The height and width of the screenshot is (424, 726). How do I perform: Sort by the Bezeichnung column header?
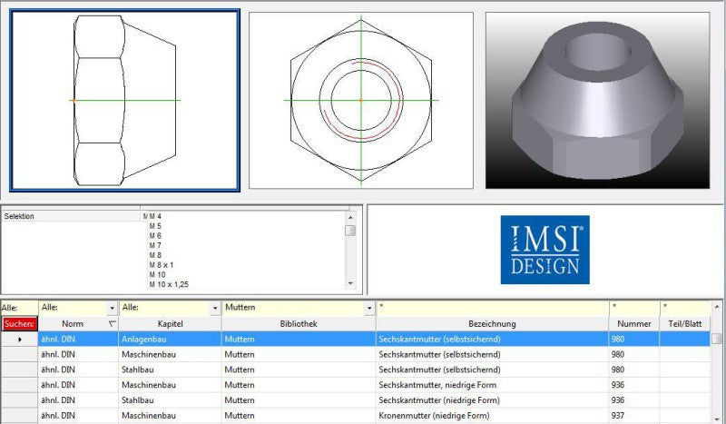tap(492, 324)
